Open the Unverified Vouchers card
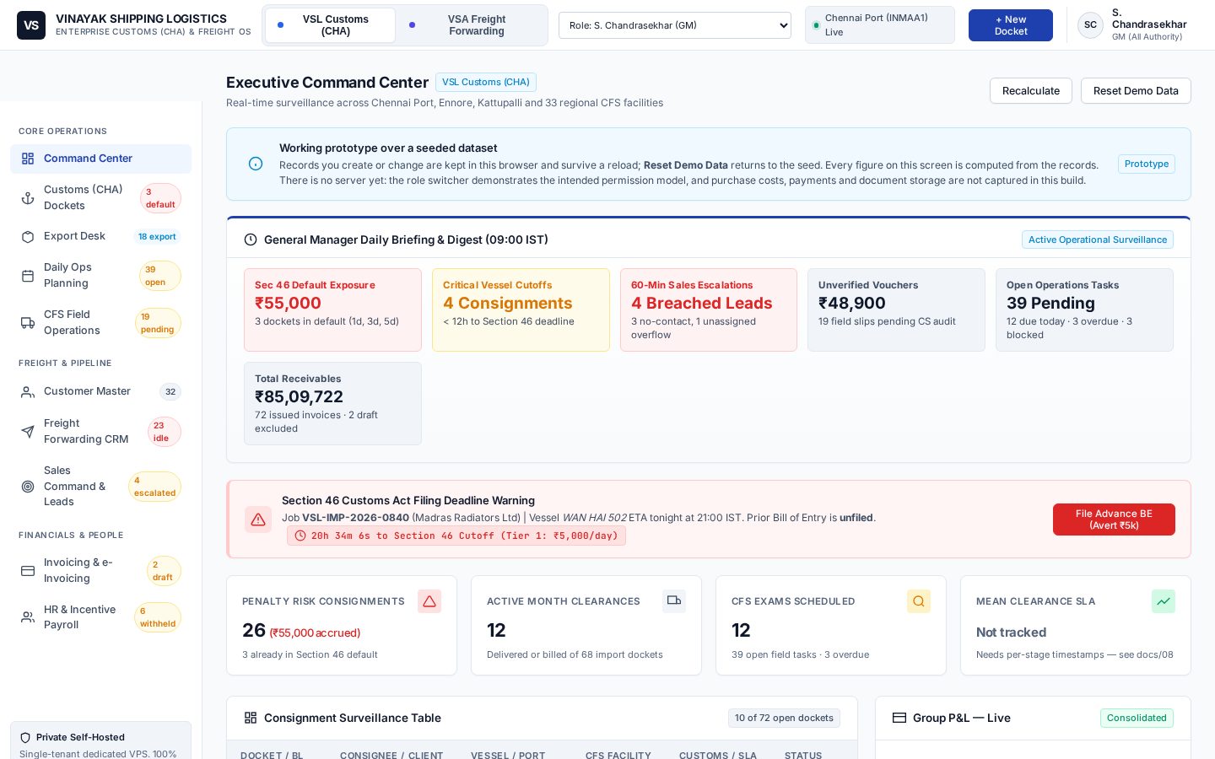 click(x=896, y=310)
